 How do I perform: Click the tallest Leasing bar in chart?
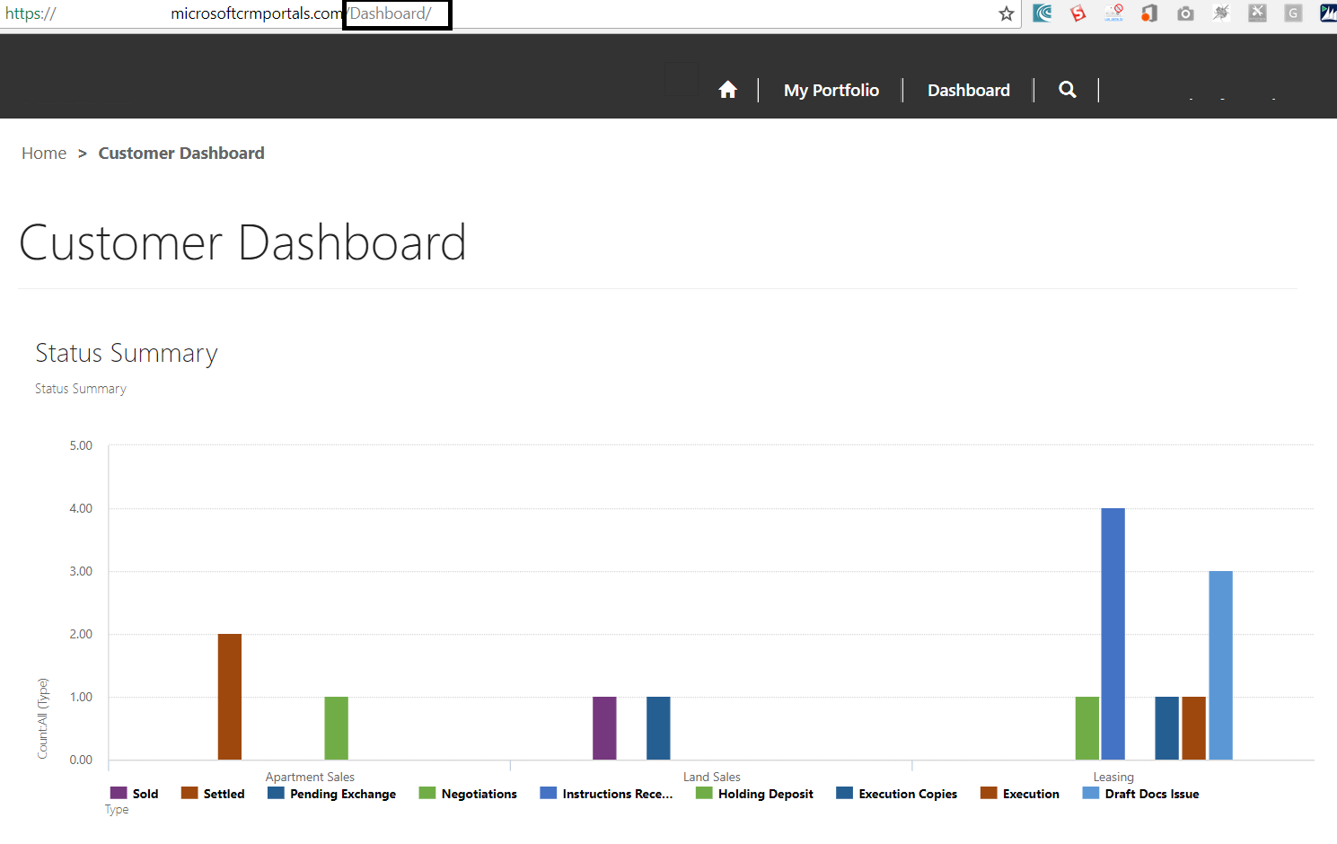1113,633
